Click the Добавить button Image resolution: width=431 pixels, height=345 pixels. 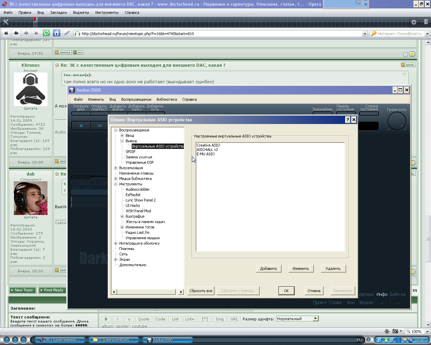click(x=268, y=269)
